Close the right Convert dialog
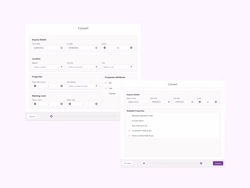 pyautogui.click(x=223, y=78)
